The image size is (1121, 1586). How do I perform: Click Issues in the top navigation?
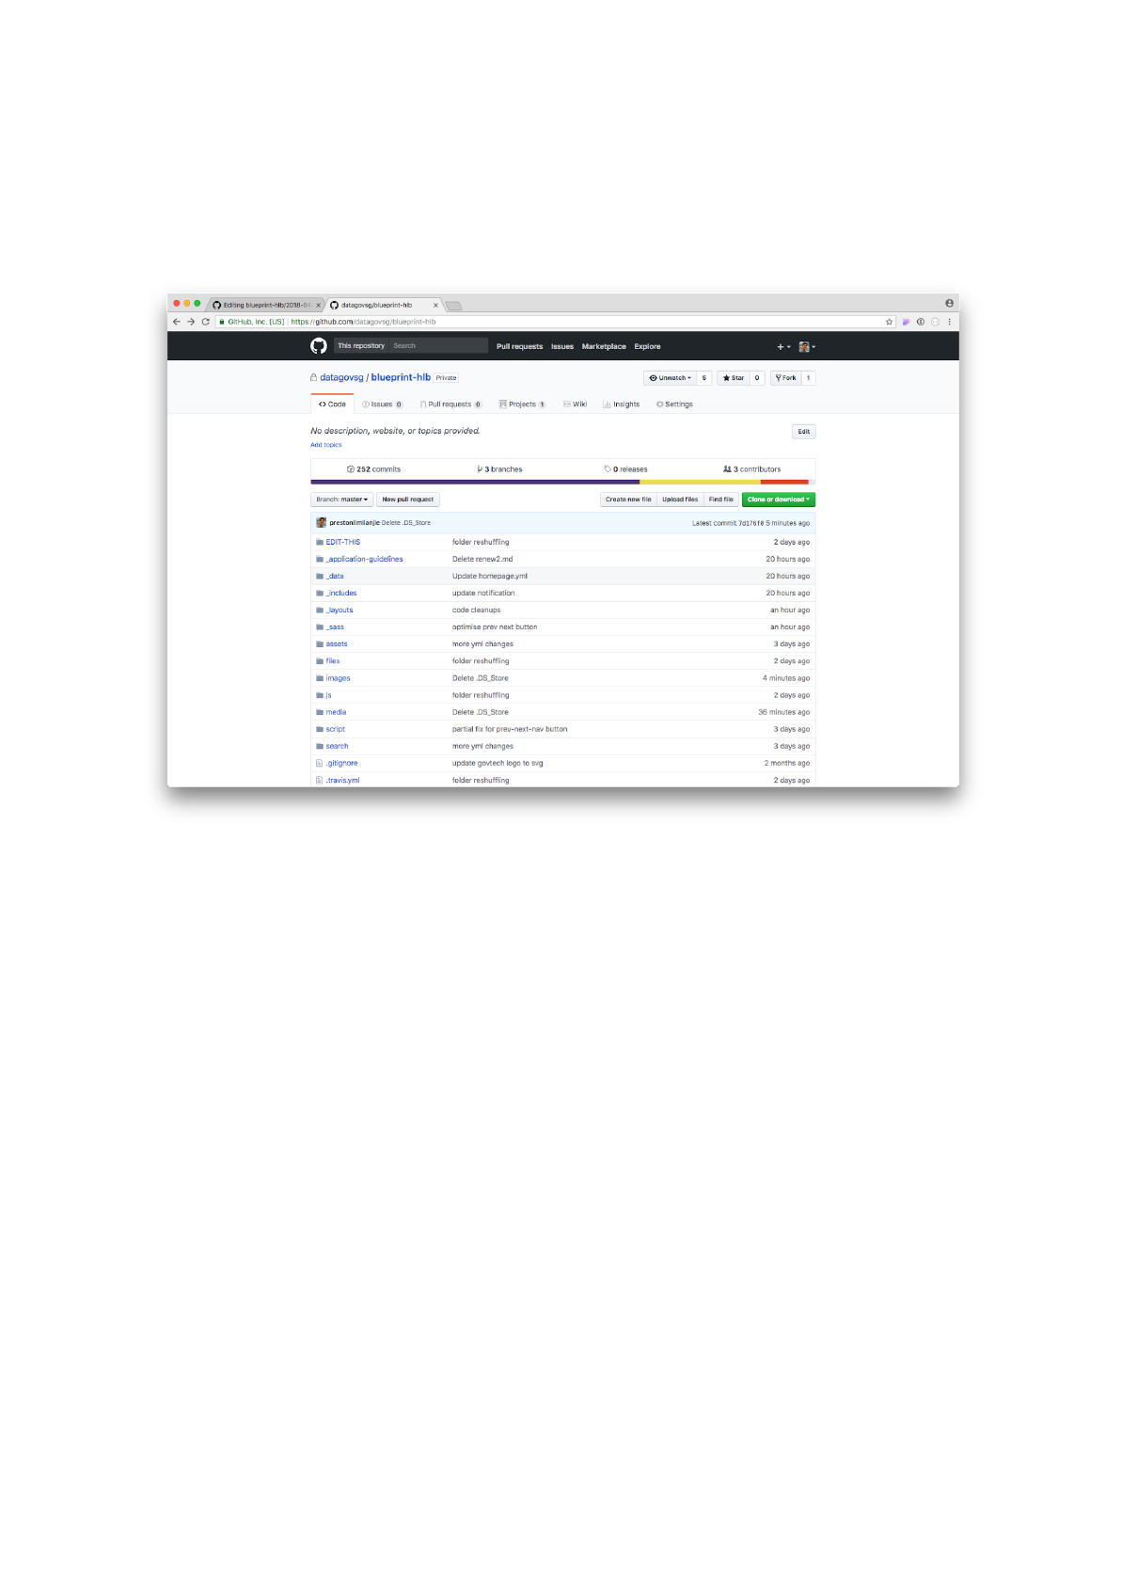562,347
